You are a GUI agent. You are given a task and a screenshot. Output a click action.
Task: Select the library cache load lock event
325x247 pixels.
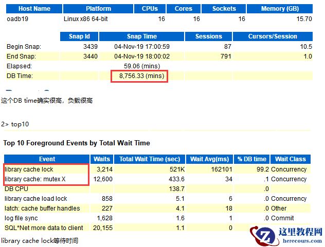point(36,199)
